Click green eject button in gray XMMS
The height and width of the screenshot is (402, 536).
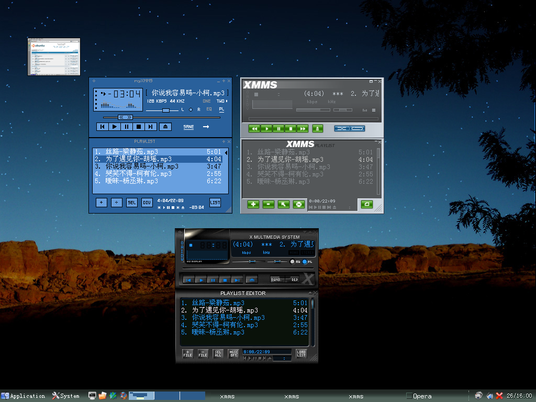click(318, 129)
